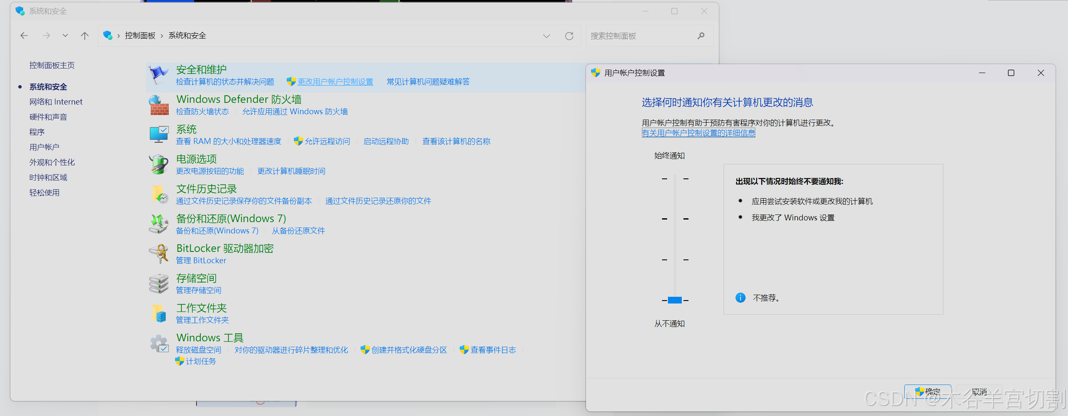
Task: Refresh the Control Panel view
Action: click(569, 36)
